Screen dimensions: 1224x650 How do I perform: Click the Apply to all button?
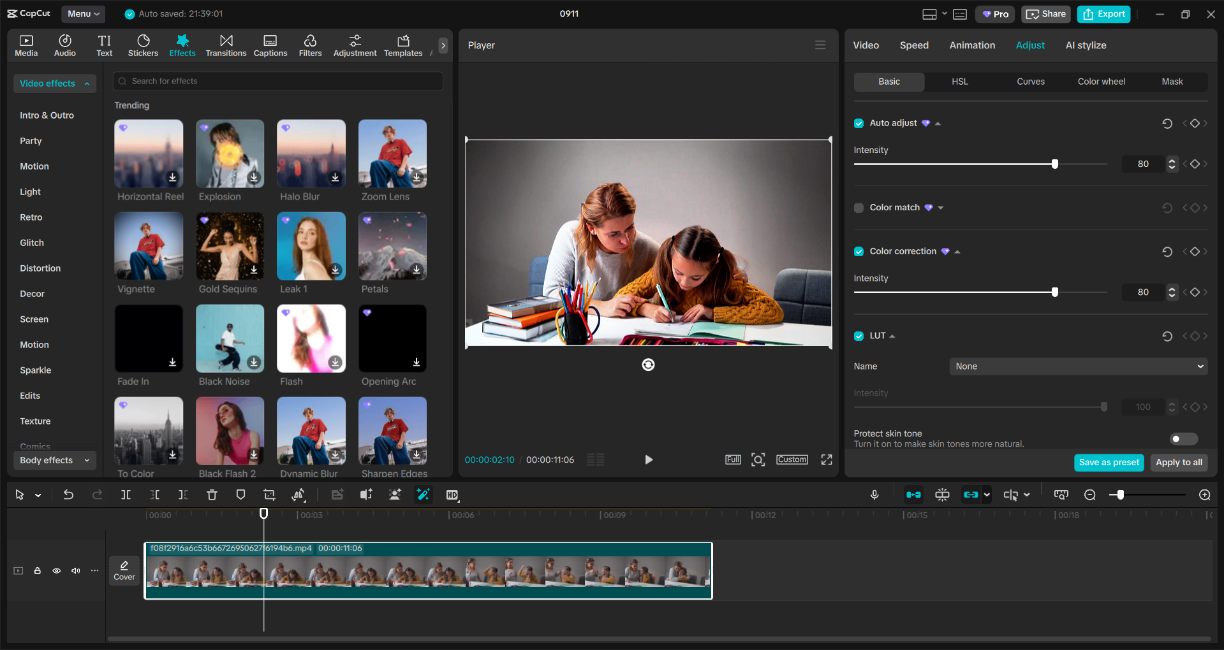point(1178,463)
